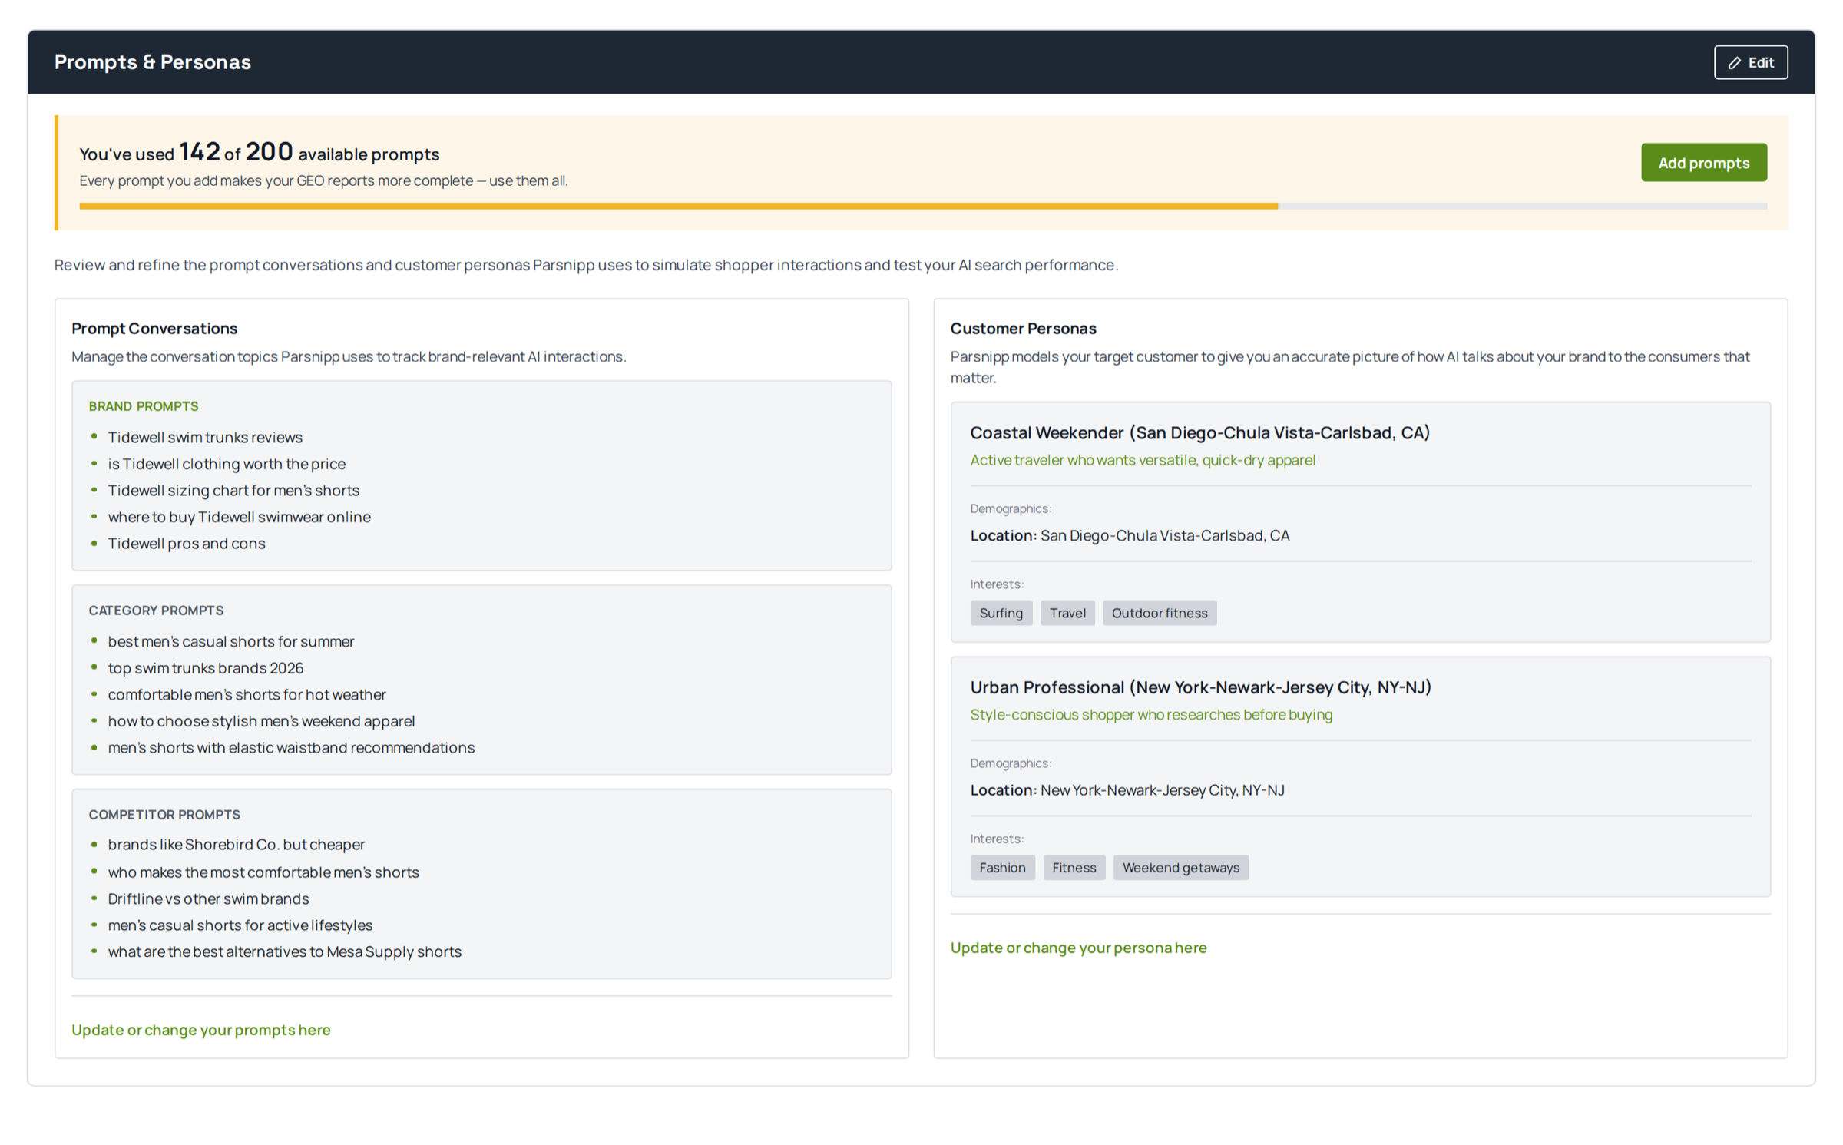Click 'best alternatives to Mesa Supply shorts' prompt
Image resolution: width=1843 pixels, height=1145 pixels.
point(284,951)
